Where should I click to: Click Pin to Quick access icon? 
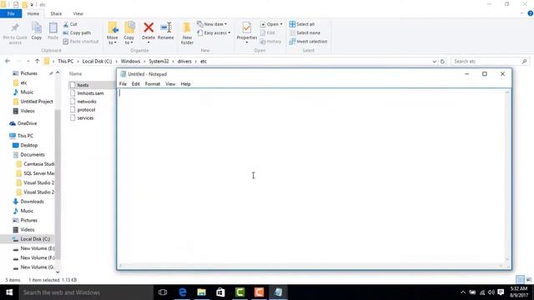[x=15, y=27]
